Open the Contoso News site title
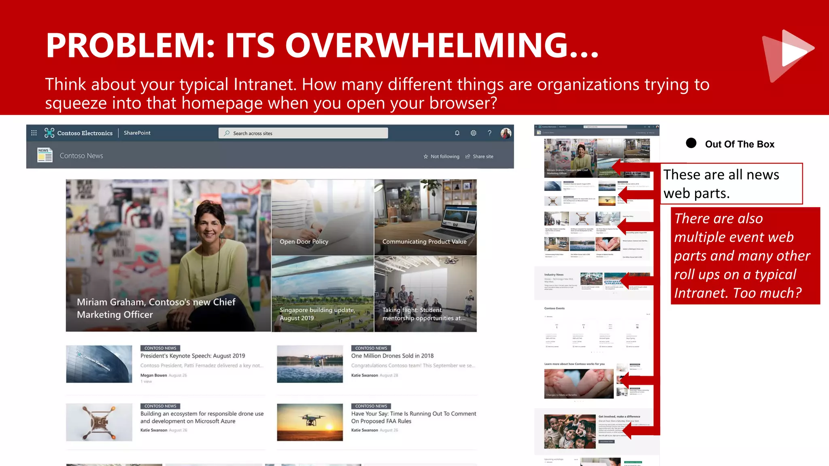Viewport: 829px width, 466px height. [81, 156]
